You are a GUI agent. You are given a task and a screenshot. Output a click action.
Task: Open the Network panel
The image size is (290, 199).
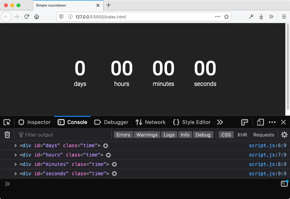coord(150,122)
